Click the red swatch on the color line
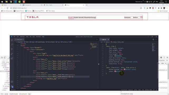This screenshot has height=95, width=169. click(x=115, y=72)
